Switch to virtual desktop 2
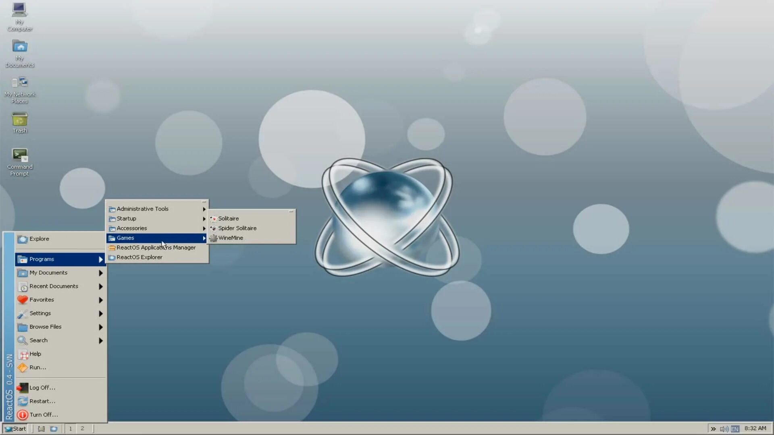Screen dimensions: 774x435 click(82, 429)
